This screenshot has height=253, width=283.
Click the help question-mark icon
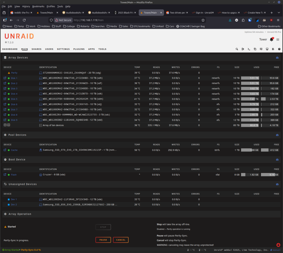pyautogui.click(x=279, y=49)
